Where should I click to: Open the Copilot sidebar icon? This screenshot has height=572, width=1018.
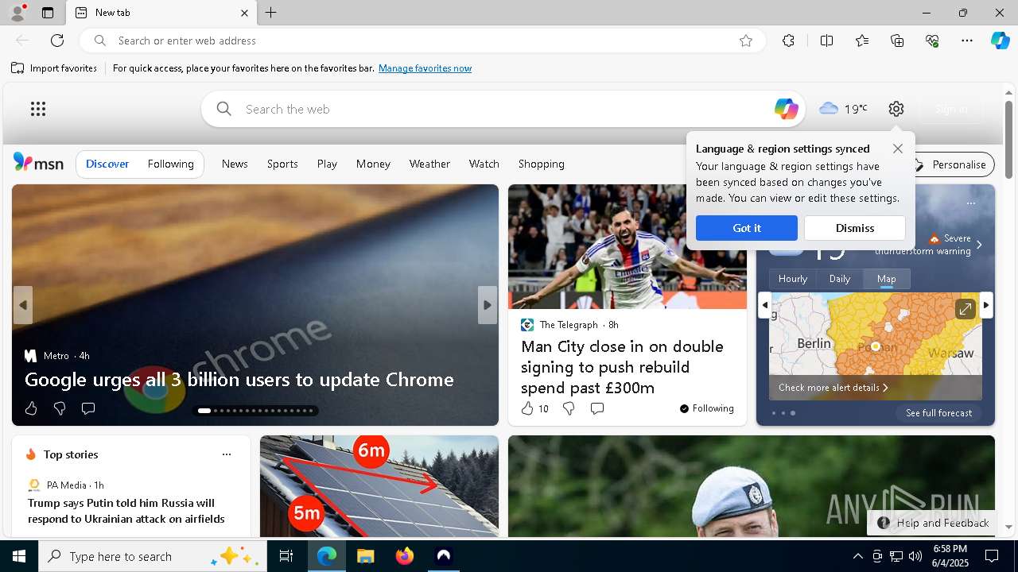(1000, 41)
